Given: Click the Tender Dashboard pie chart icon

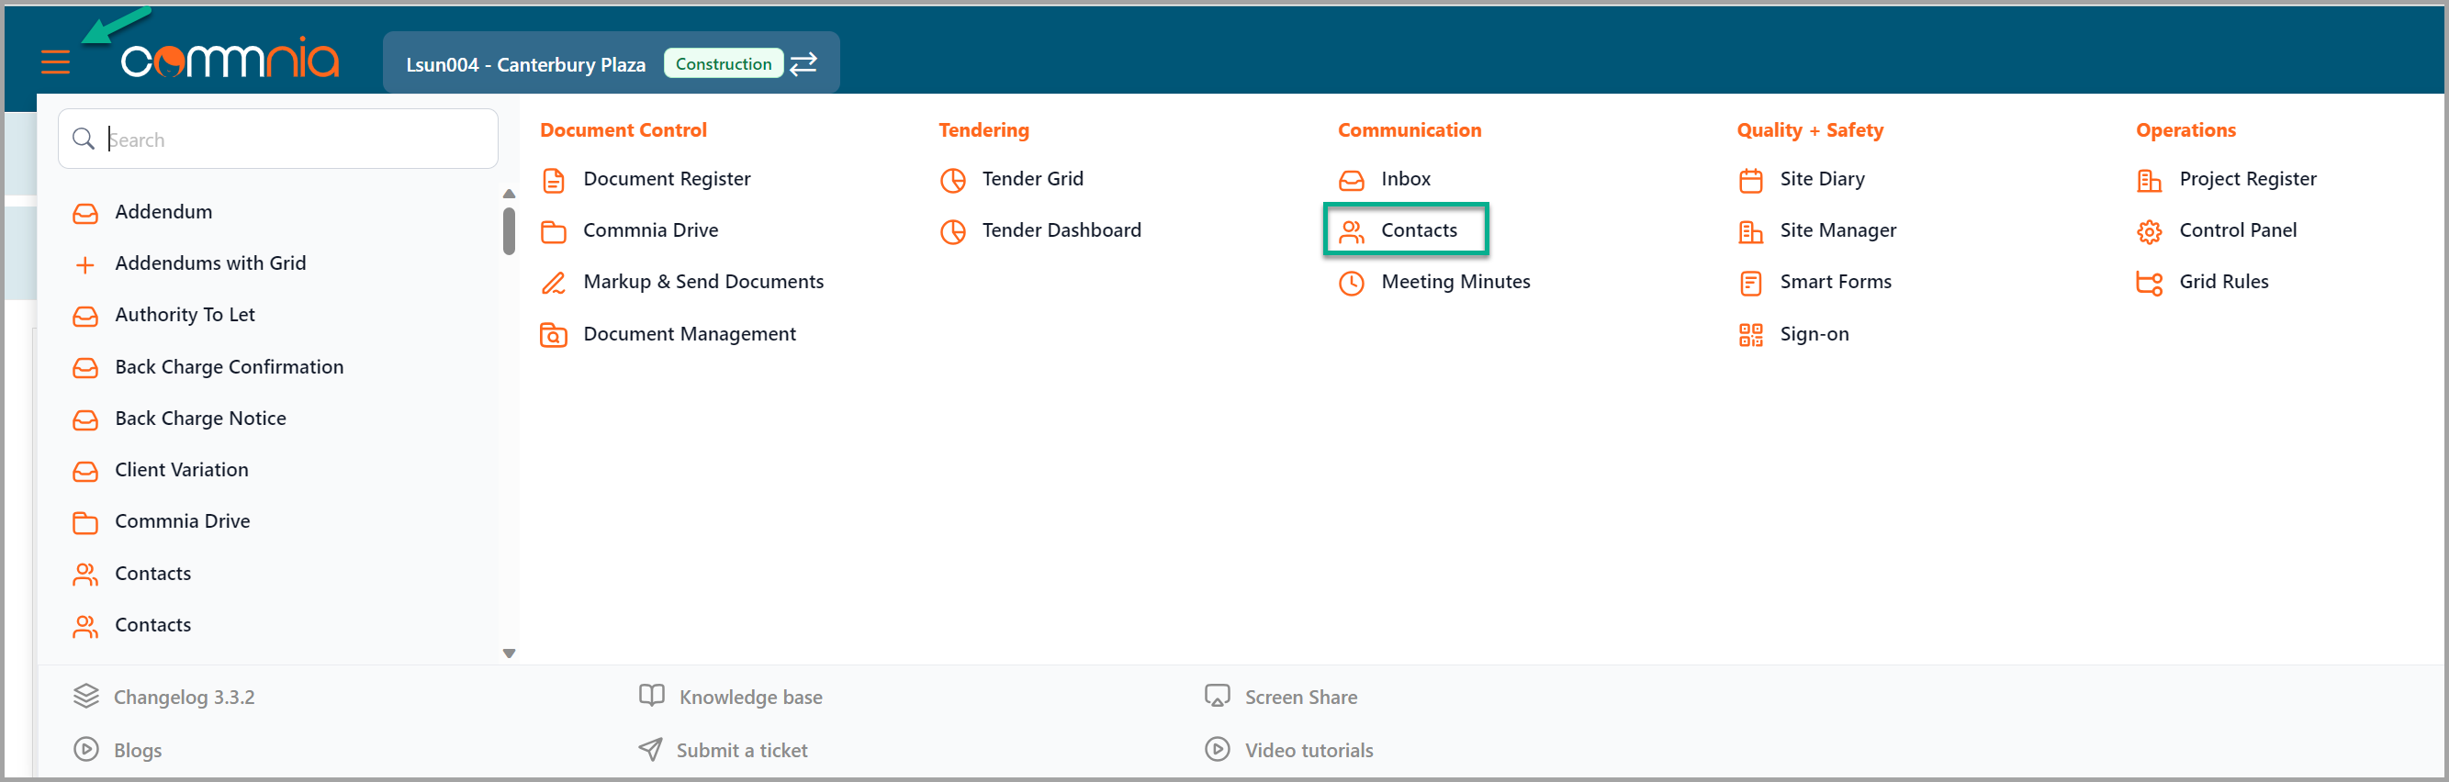Looking at the screenshot, I should (952, 231).
